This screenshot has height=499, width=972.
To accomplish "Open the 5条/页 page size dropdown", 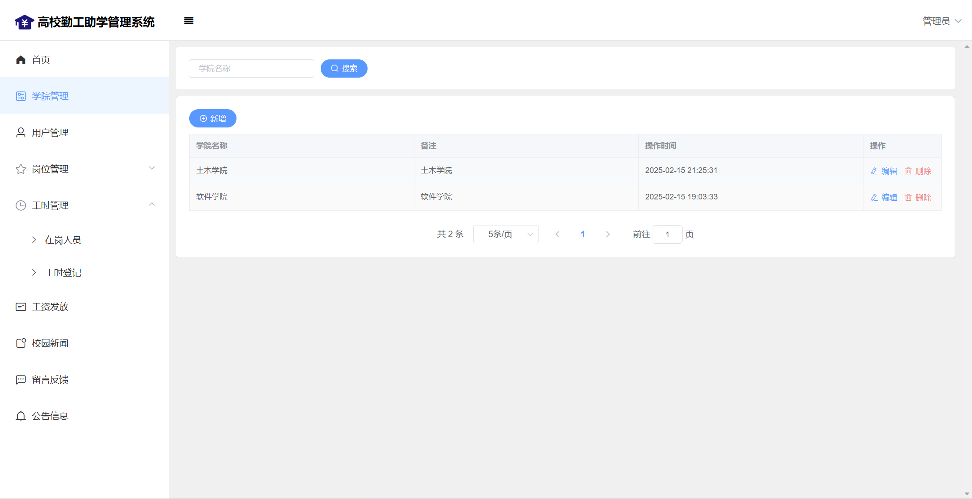I will pos(506,234).
